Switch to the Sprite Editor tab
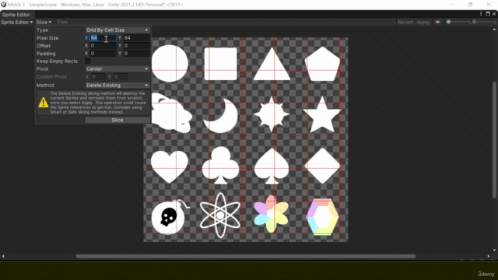Screen dimensions: 498x280 [16, 15]
